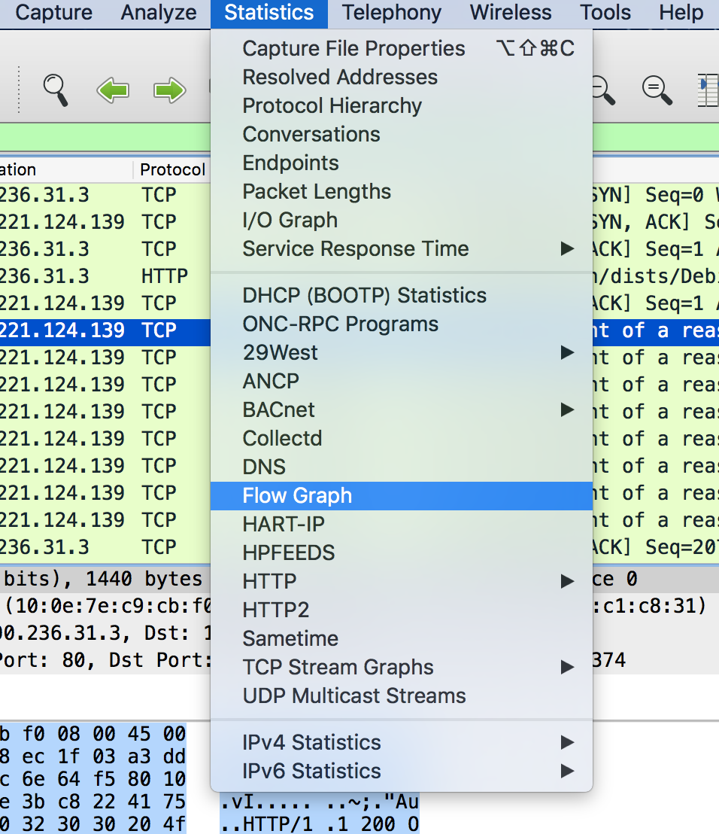Go back with the green left arrow
Screen dimensions: 719x834
[x=113, y=90]
